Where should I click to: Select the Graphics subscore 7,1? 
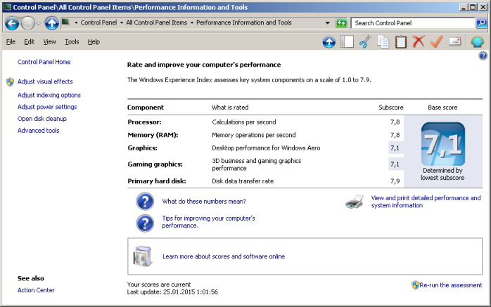tap(395, 148)
